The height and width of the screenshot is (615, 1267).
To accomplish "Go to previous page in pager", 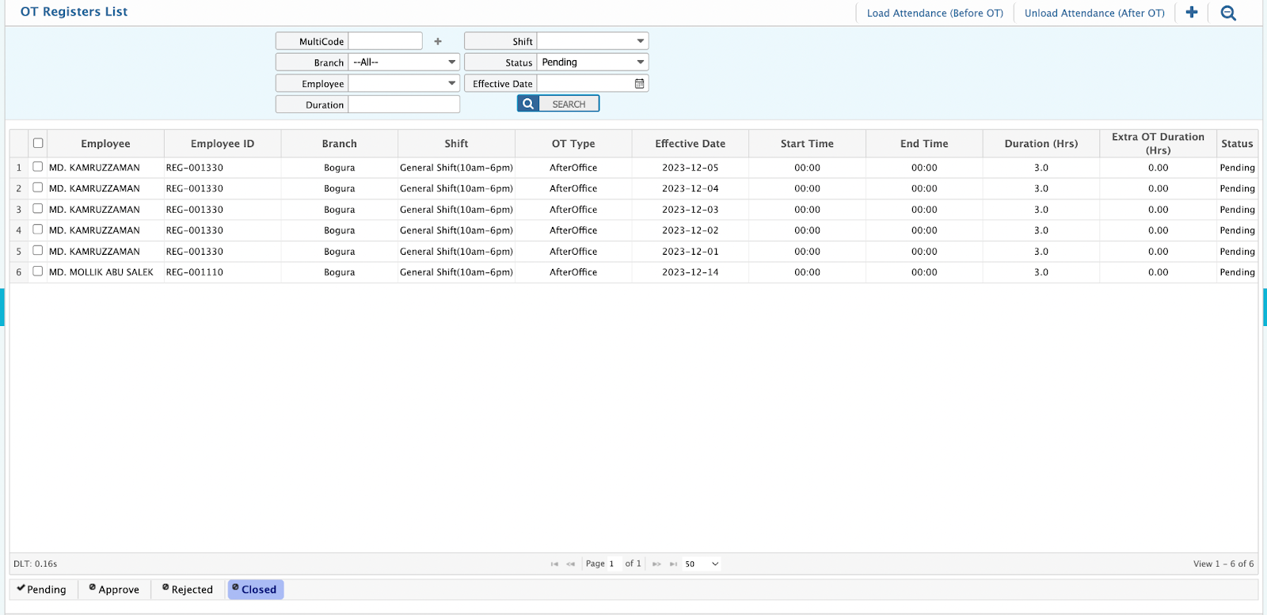I will pyautogui.click(x=570, y=564).
